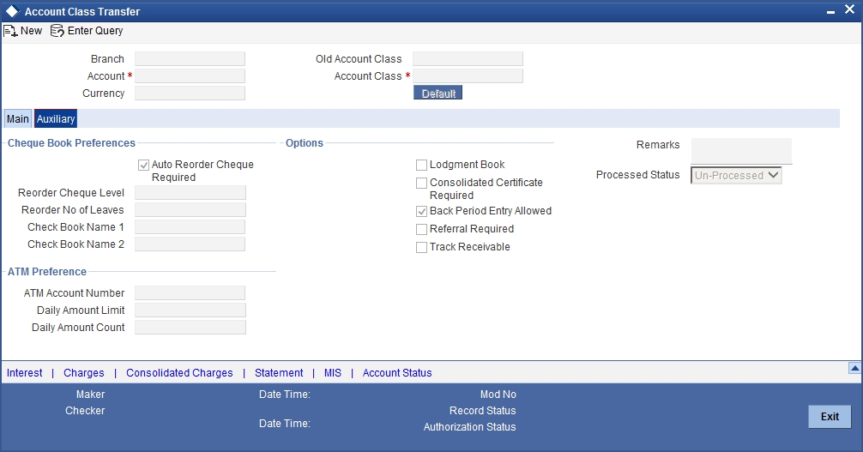Screen dimensions: 863x452
Task: Click the Account Class input field
Action: (x=468, y=76)
